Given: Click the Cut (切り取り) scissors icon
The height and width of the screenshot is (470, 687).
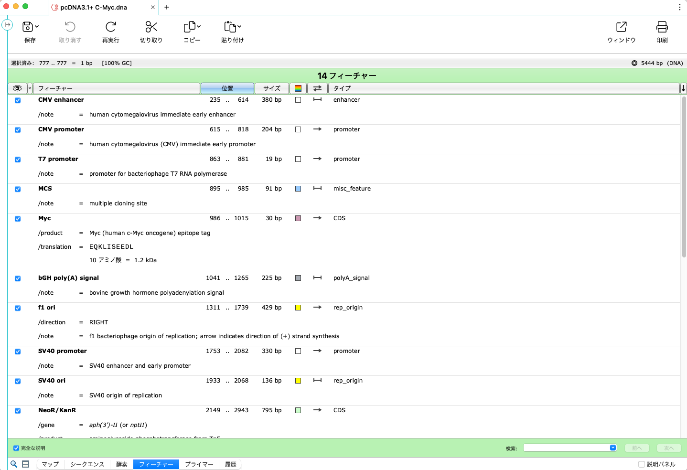Looking at the screenshot, I should coord(151,27).
